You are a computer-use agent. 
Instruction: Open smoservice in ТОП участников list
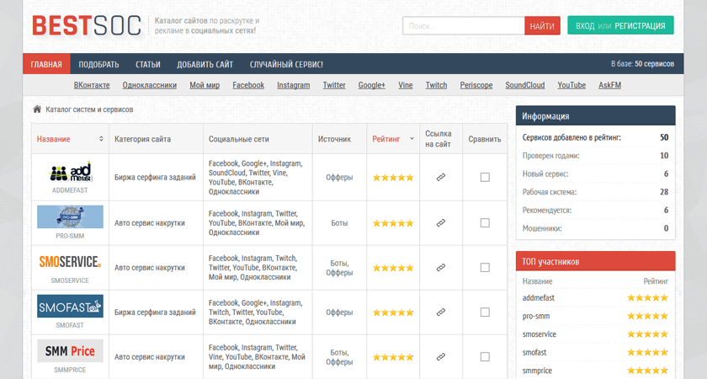click(540, 334)
